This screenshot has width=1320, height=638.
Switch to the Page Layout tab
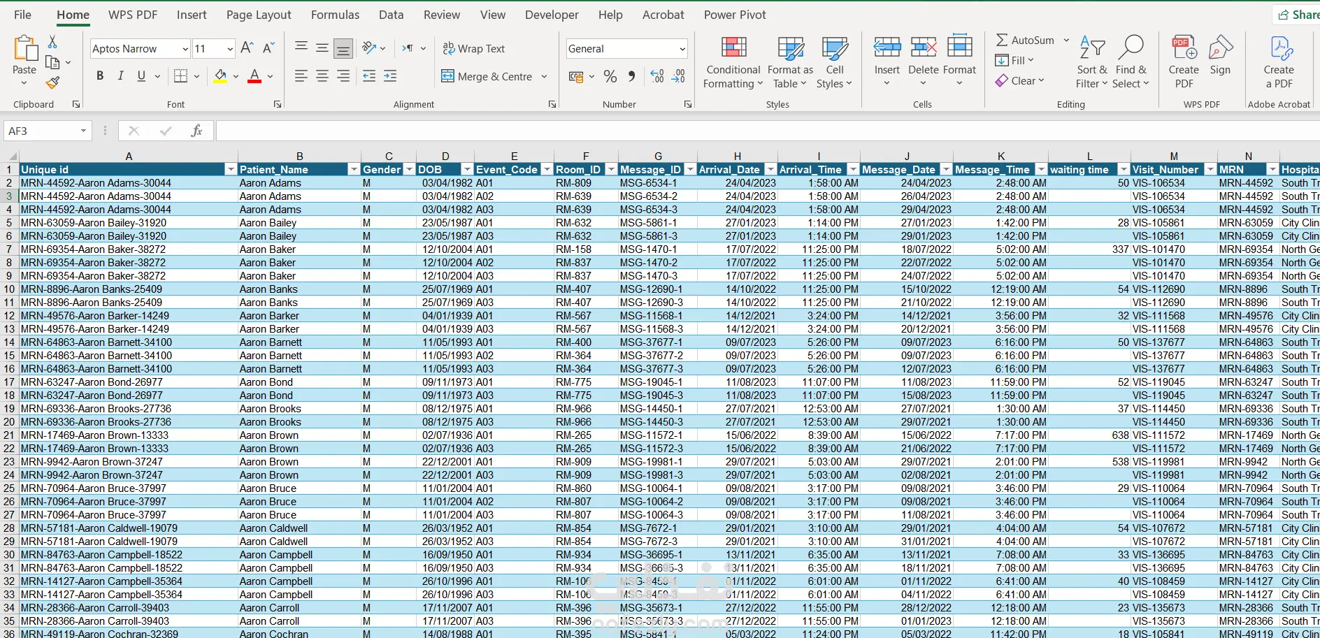coord(258,15)
